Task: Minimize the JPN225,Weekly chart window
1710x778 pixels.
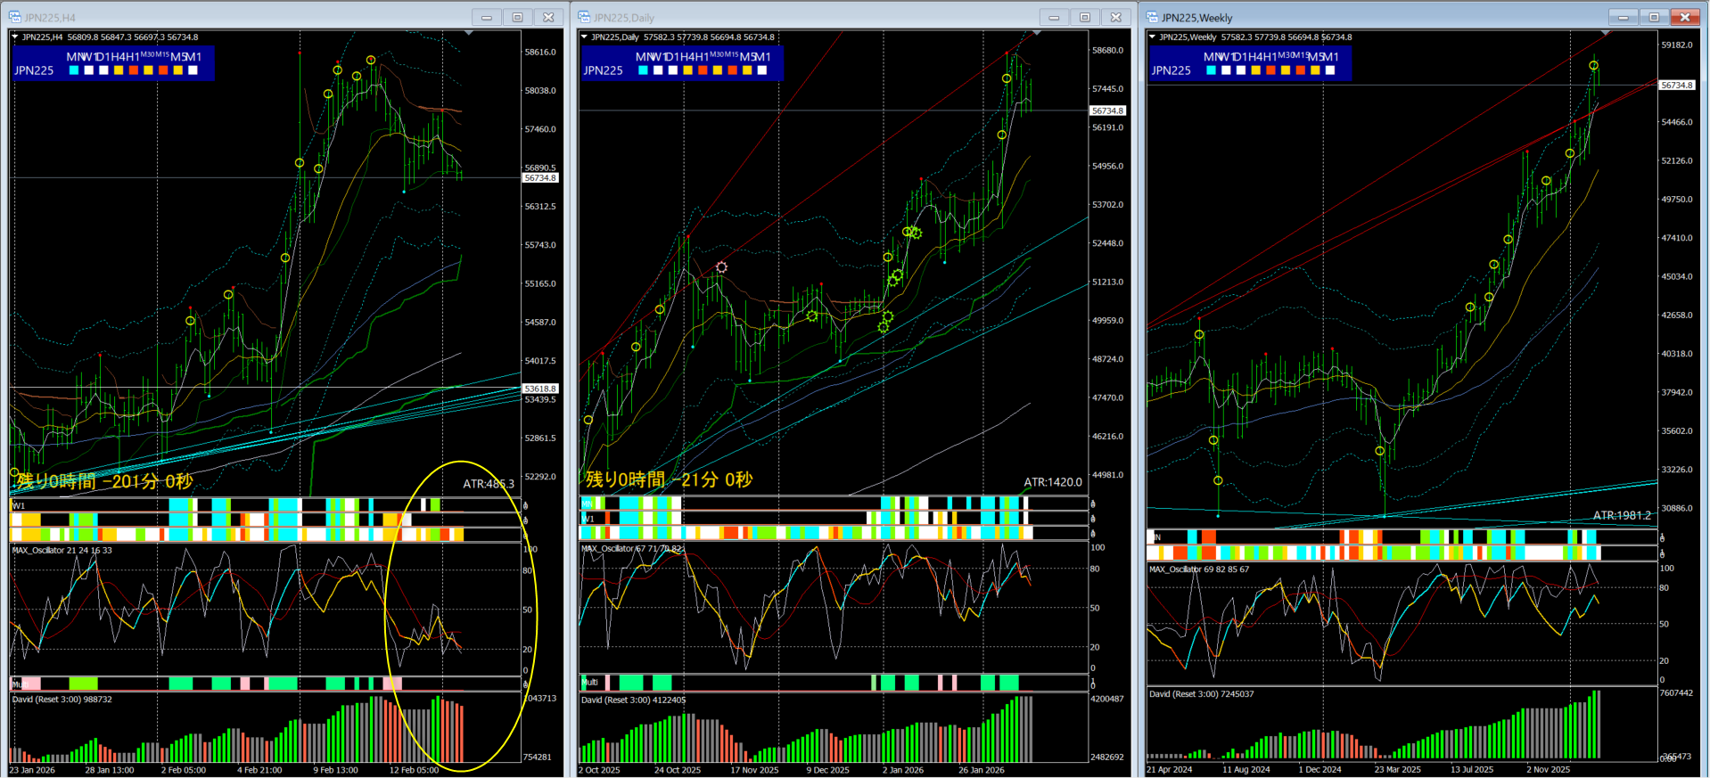Action: tap(1623, 17)
